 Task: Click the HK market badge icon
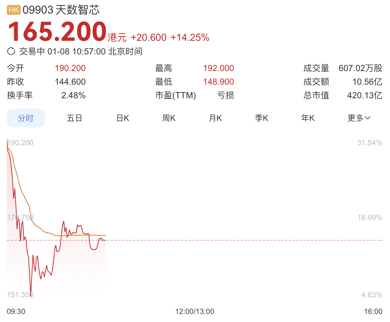[x=14, y=10]
